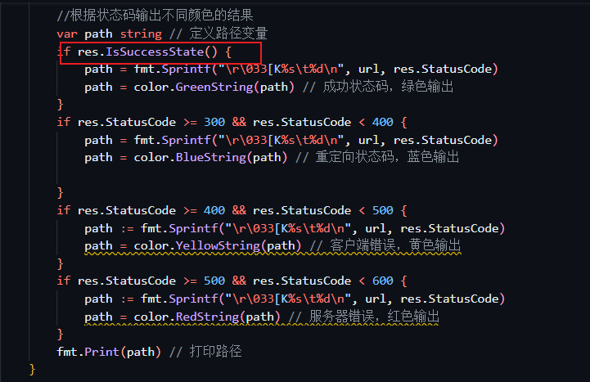Click the number 500 after the less-than sign
590x382 pixels.
point(383,210)
